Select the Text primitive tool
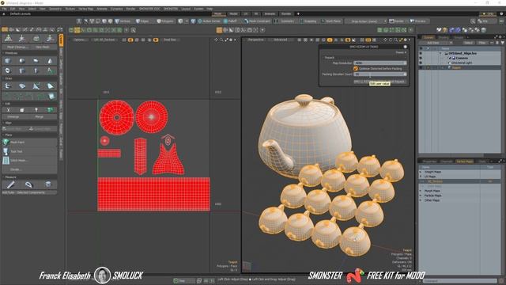The height and width of the screenshot is (285, 506). 50,70
